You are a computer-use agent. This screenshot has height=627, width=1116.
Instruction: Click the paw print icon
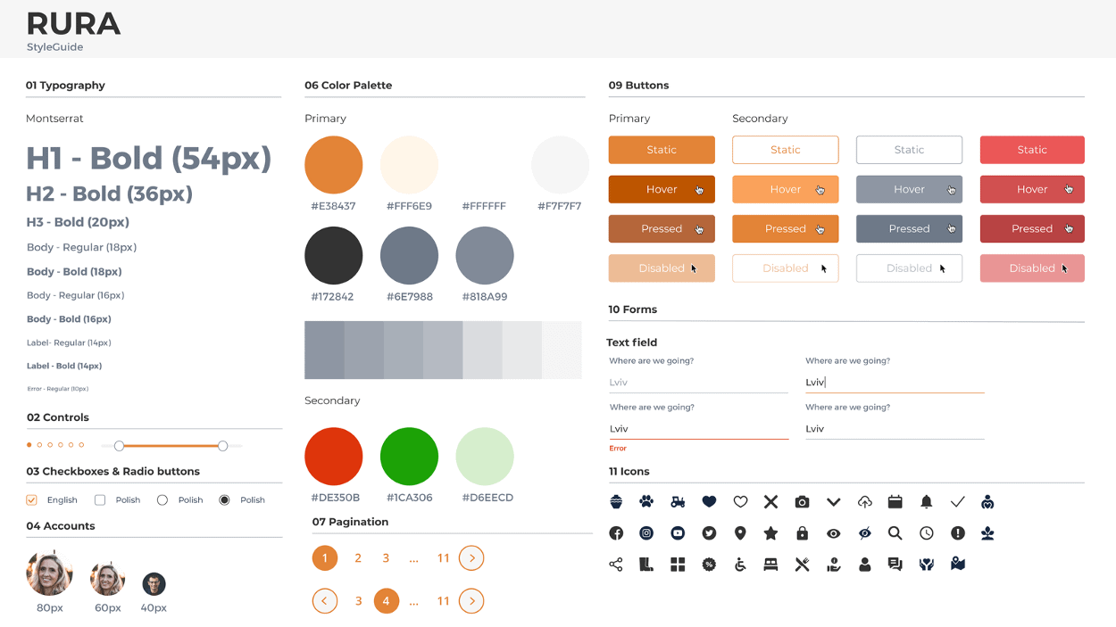[x=646, y=502]
